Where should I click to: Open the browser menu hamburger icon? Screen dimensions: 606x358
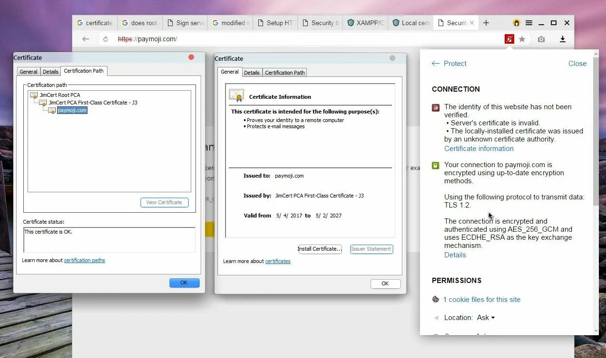[x=529, y=23]
